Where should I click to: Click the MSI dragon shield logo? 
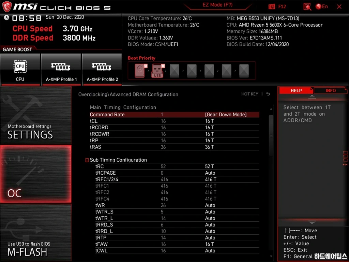(7, 7)
